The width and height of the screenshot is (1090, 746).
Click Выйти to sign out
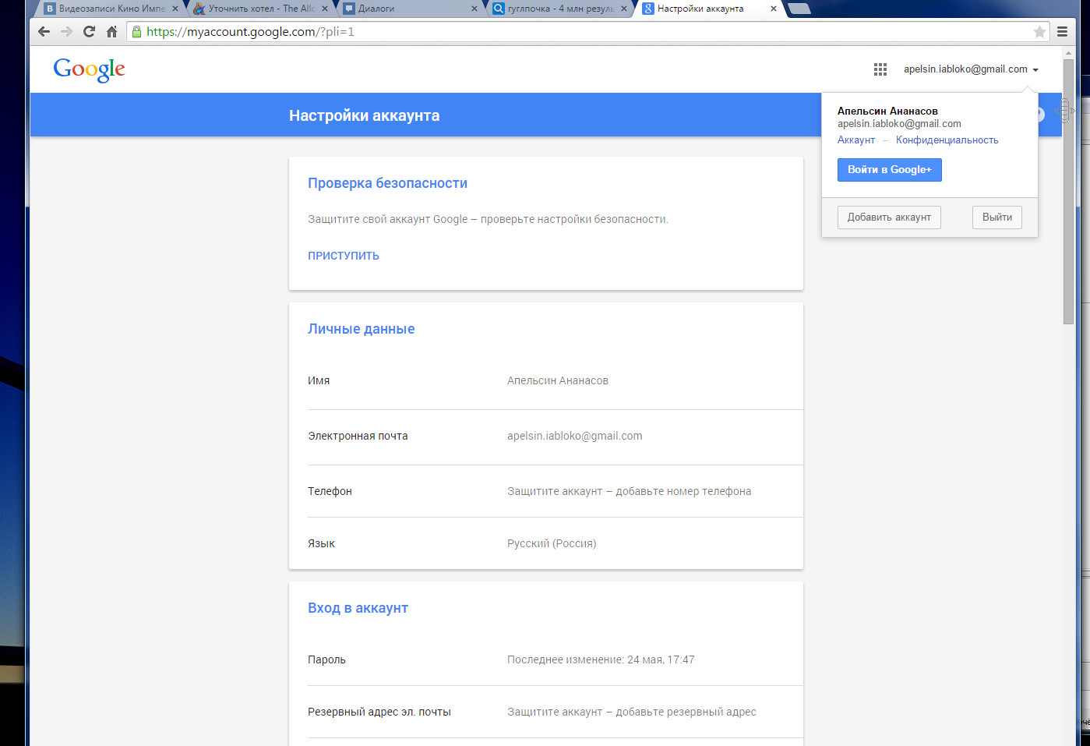pyautogui.click(x=997, y=217)
